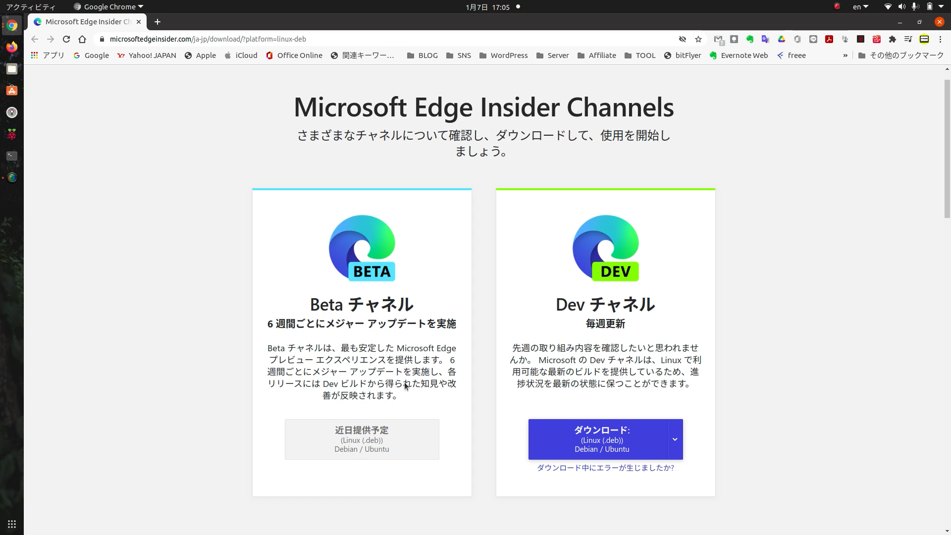Open the download error help link
The height and width of the screenshot is (535, 951).
pos(605,468)
